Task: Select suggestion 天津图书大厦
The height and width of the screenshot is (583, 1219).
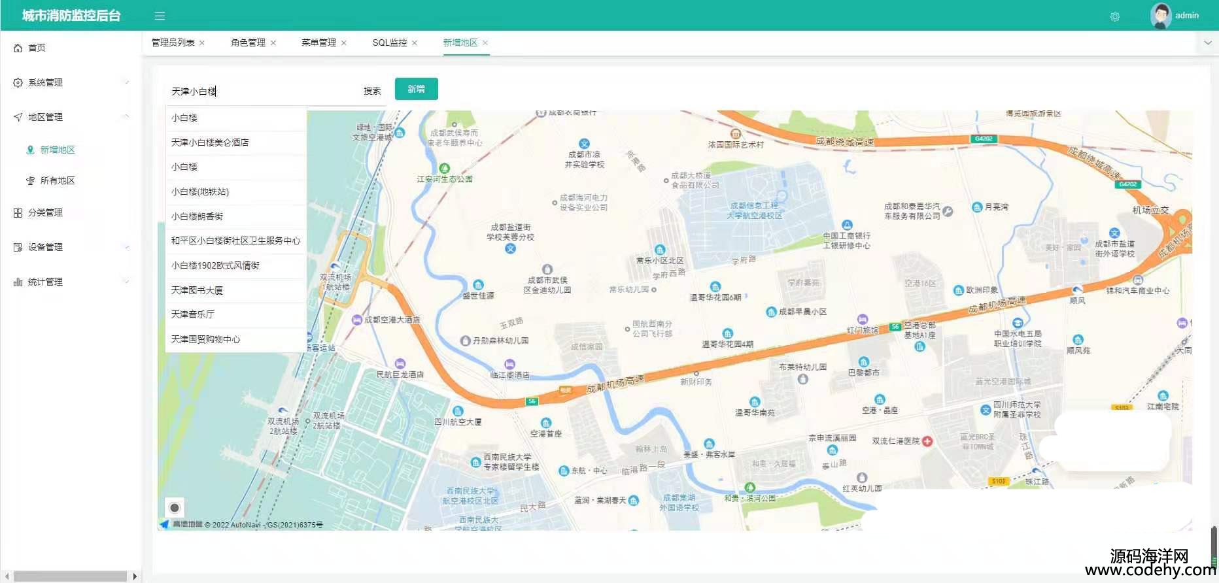Action: click(236, 290)
